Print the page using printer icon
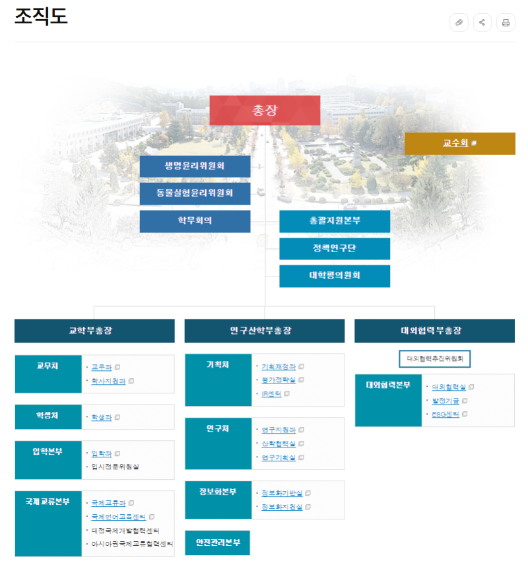528x563 pixels. [506, 22]
